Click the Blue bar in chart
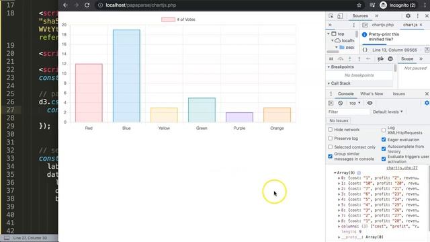 pyautogui.click(x=126, y=76)
